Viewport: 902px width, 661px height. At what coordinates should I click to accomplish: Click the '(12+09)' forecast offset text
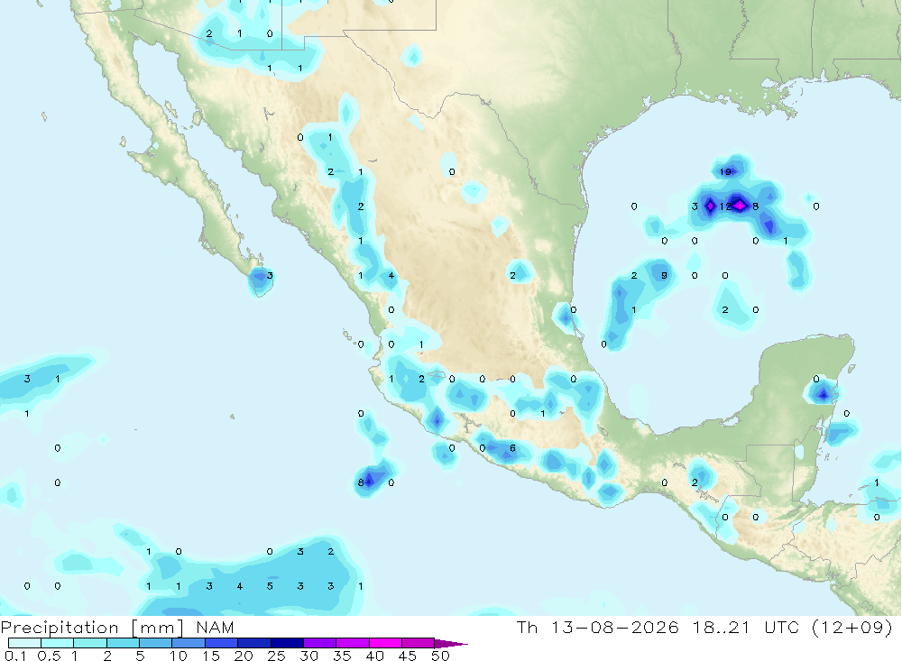click(x=852, y=627)
